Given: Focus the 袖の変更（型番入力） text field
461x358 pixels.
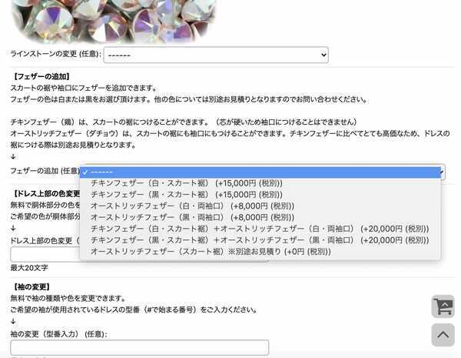Looking at the screenshot, I should tap(140, 347).
